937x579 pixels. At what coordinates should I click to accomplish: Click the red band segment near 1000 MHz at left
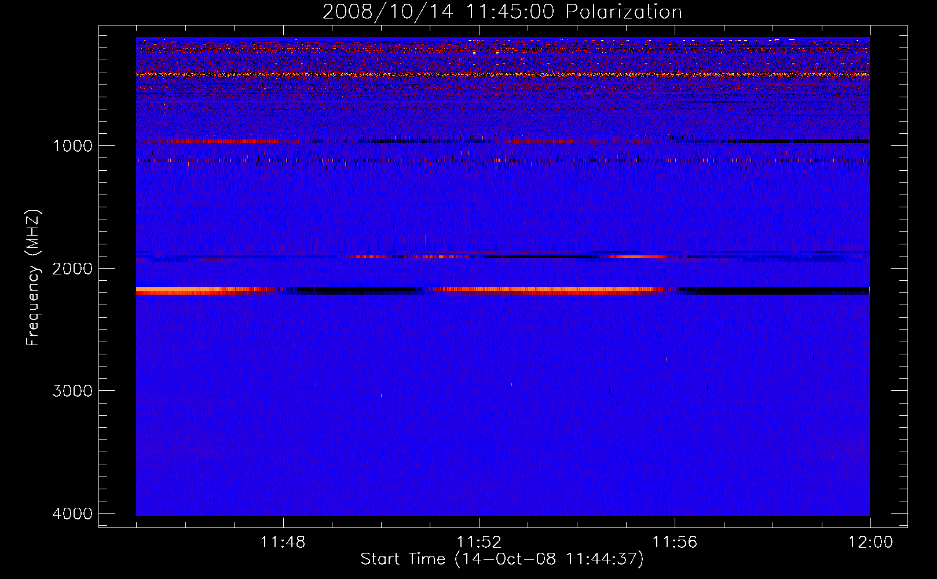coord(220,141)
